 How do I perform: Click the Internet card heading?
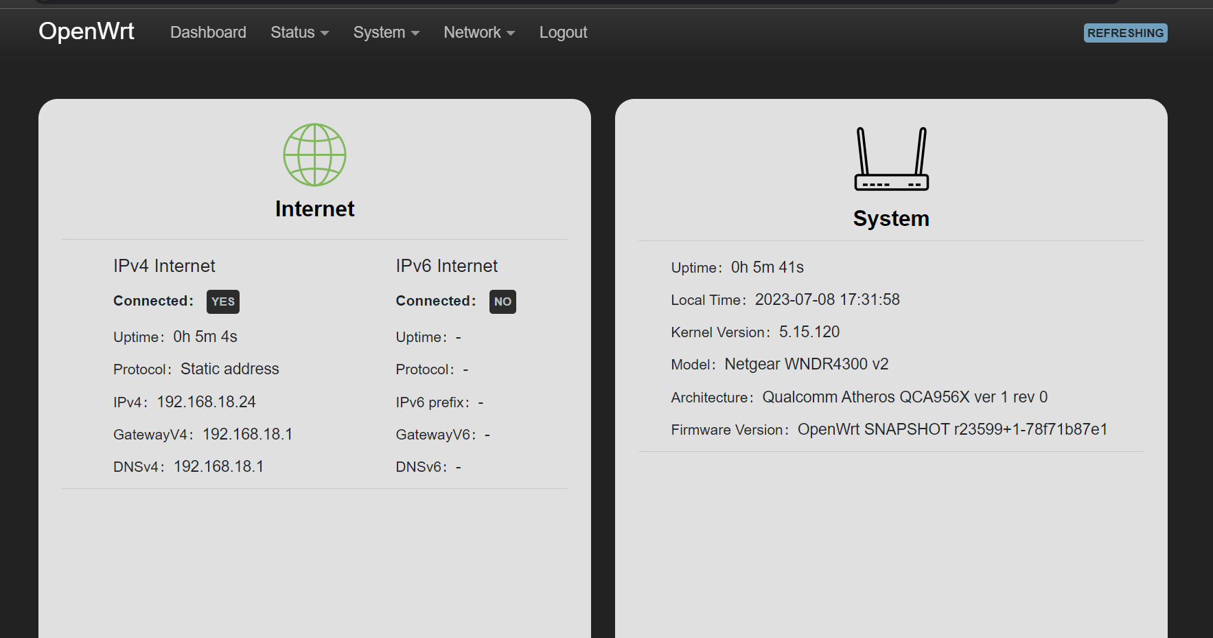(x=314, y=208)
